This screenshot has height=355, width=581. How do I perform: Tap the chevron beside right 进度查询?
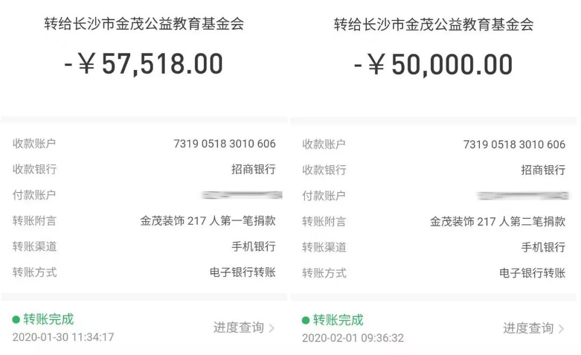pos(561,329)
